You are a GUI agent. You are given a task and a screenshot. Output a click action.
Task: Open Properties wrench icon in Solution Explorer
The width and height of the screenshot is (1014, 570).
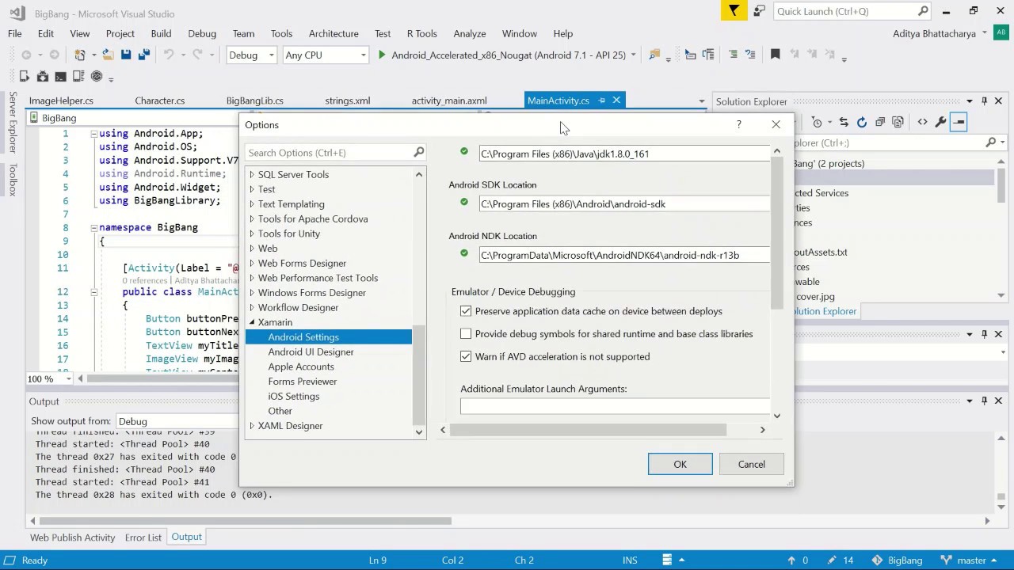(x=940, y=122)
